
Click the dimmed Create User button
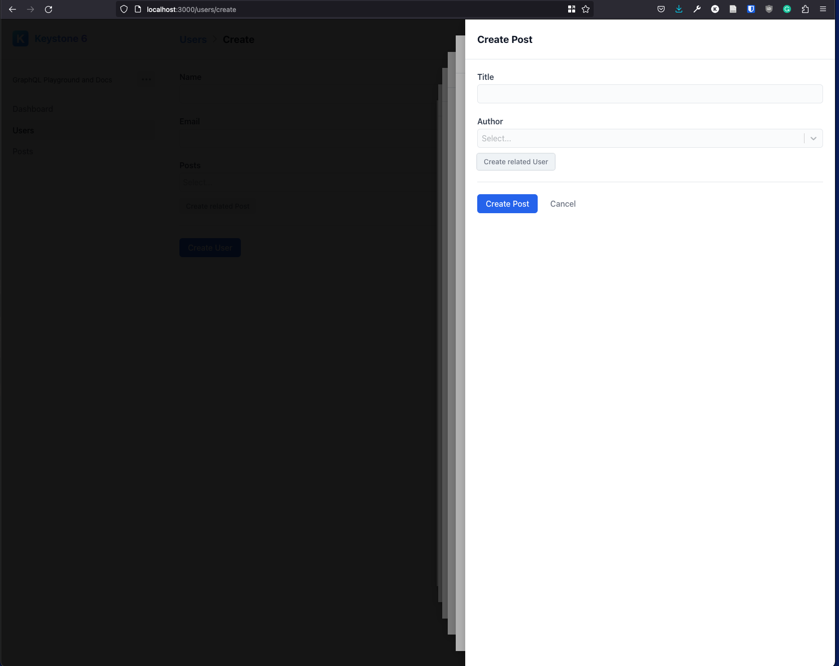point(210,248)
